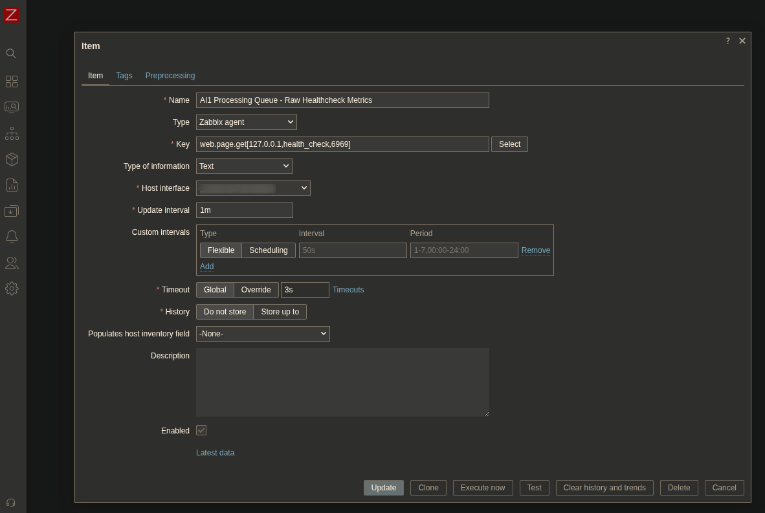Select the Item tab
This screenshot has height=513, width=765.
(x=95, y=76)
